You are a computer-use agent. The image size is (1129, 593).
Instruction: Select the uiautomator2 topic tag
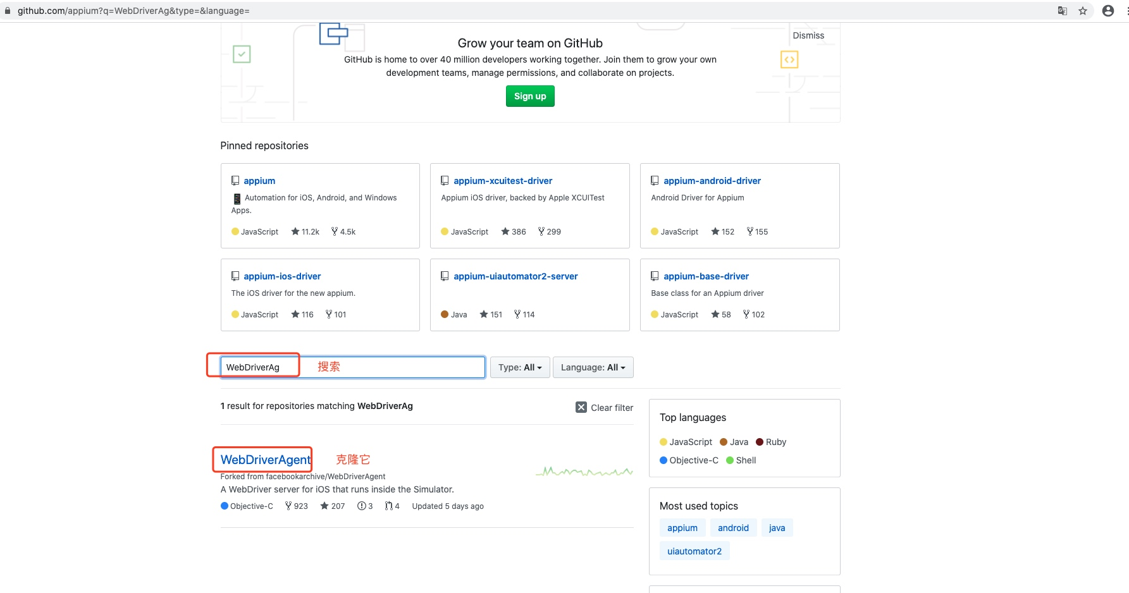pos(694,551)
